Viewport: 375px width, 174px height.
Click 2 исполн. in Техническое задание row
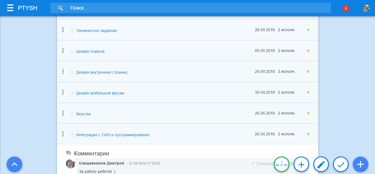click(x=287, y=30)
